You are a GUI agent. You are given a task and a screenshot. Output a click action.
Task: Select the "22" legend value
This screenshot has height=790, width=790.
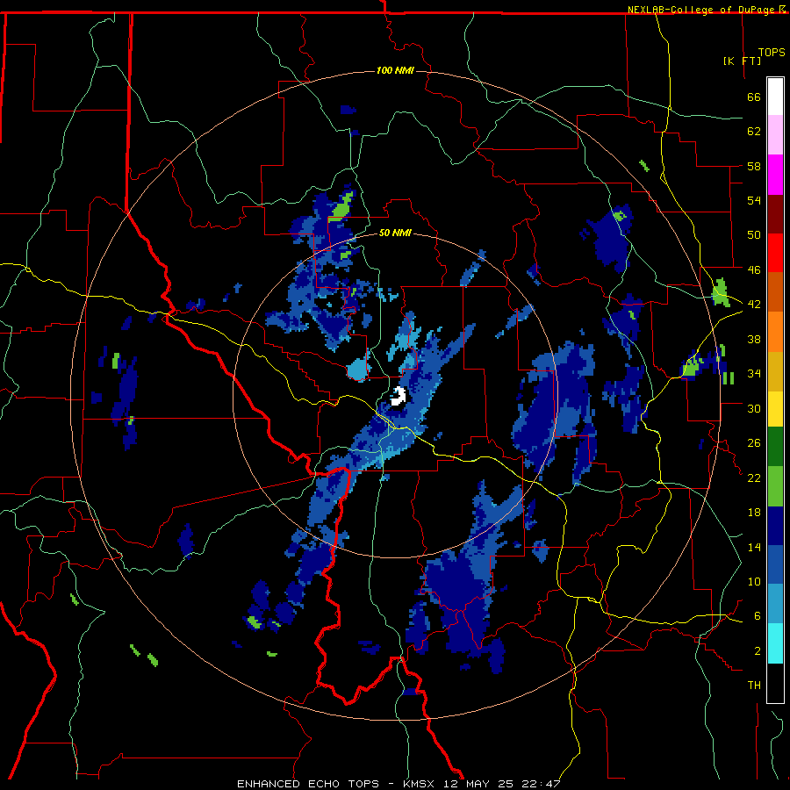coord(754,478)
